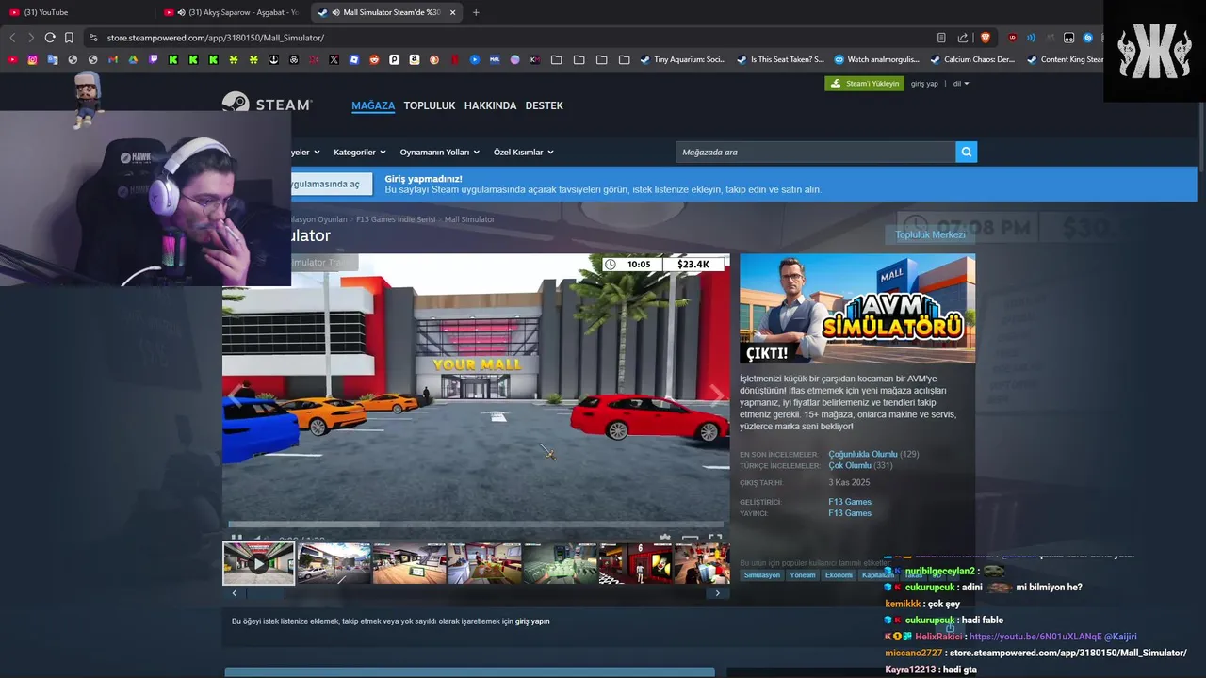Open the Gmail bookmark icon

click(113, 59)
